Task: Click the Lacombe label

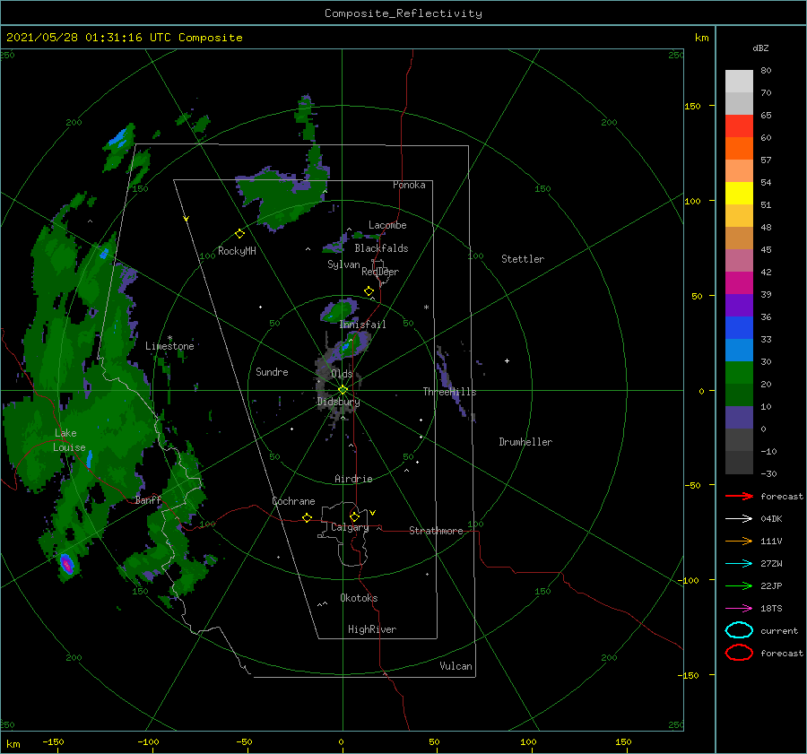Action: pyautogui.click(x=387, y=225)
